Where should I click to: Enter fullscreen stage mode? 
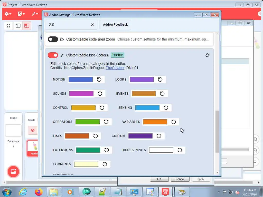click(8, 26)
